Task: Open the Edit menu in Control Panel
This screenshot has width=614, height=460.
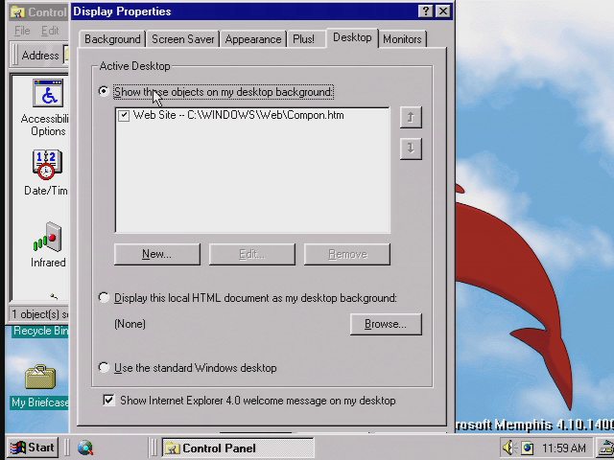Action: pos(50,31)
